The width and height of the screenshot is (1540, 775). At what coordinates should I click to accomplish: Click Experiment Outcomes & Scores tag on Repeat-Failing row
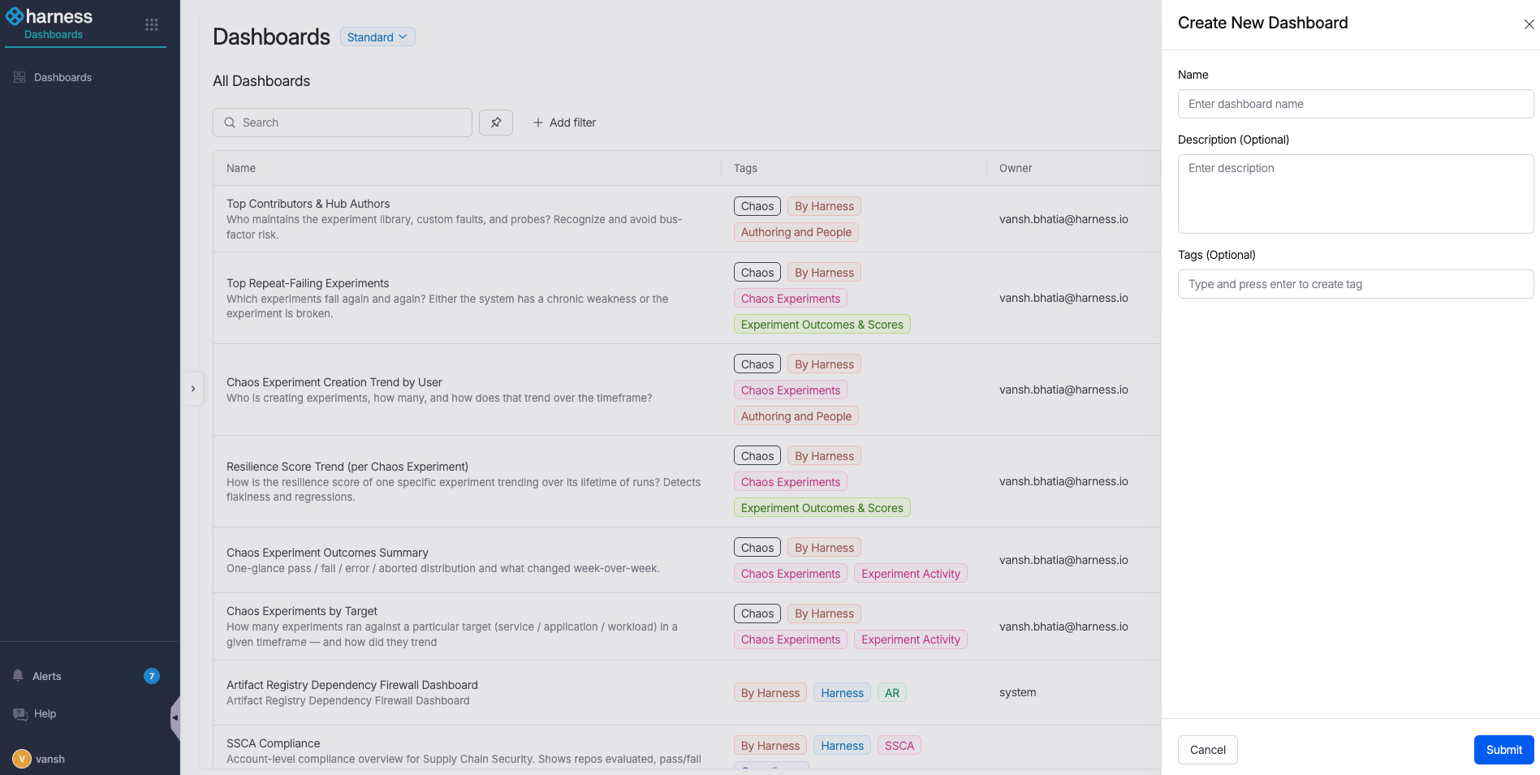822,325
